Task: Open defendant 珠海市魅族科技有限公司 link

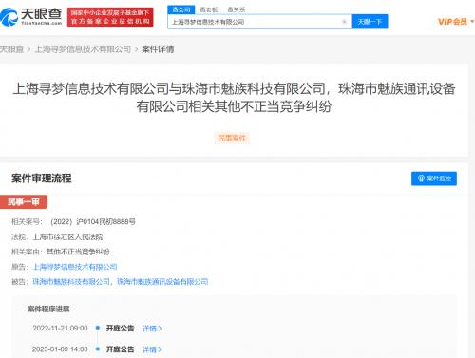Action: pyautogui.click(x=71, y=281)
